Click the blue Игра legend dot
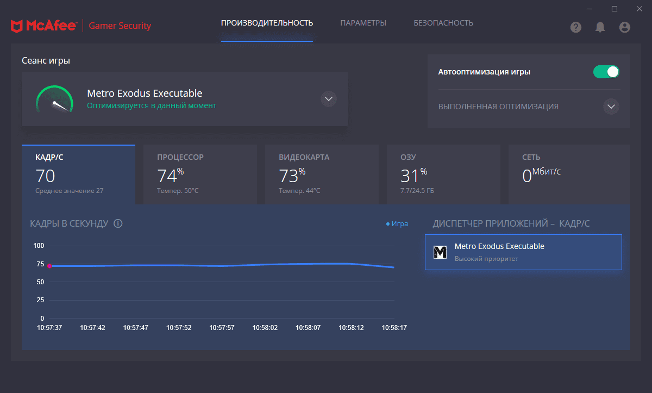This screenshot has width=652, height=393. point(387,224)
